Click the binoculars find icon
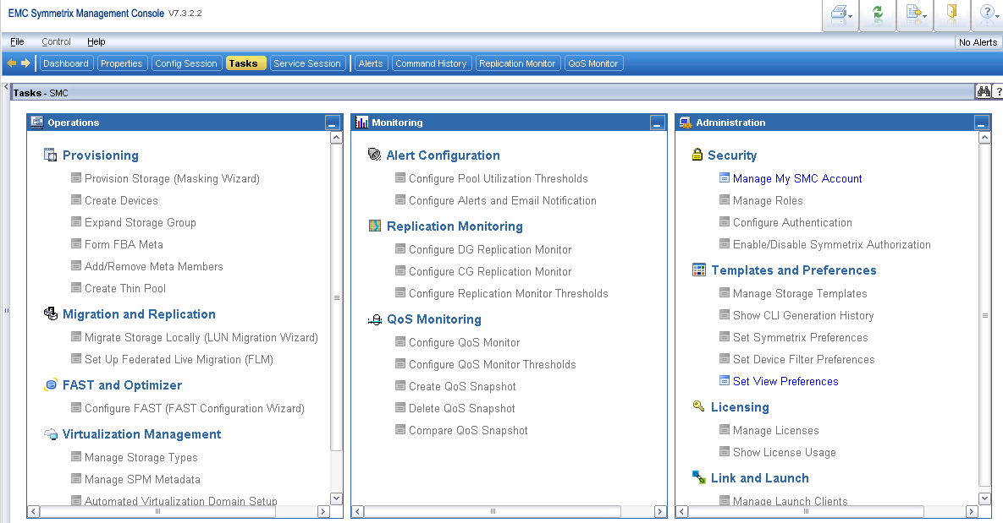The image size is (1003, 523). [984, 92]
